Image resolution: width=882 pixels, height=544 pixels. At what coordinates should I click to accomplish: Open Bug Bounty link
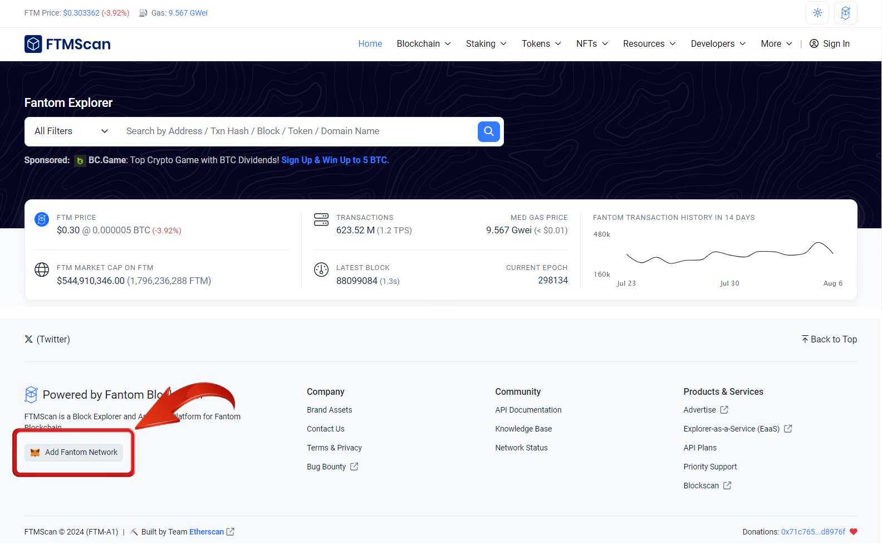coord(326,467)
